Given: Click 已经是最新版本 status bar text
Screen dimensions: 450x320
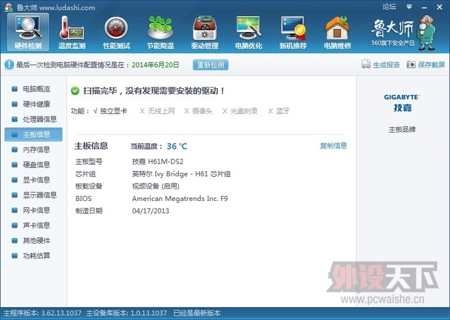Looking at the screenshot, I should click(x=197, y=313).
